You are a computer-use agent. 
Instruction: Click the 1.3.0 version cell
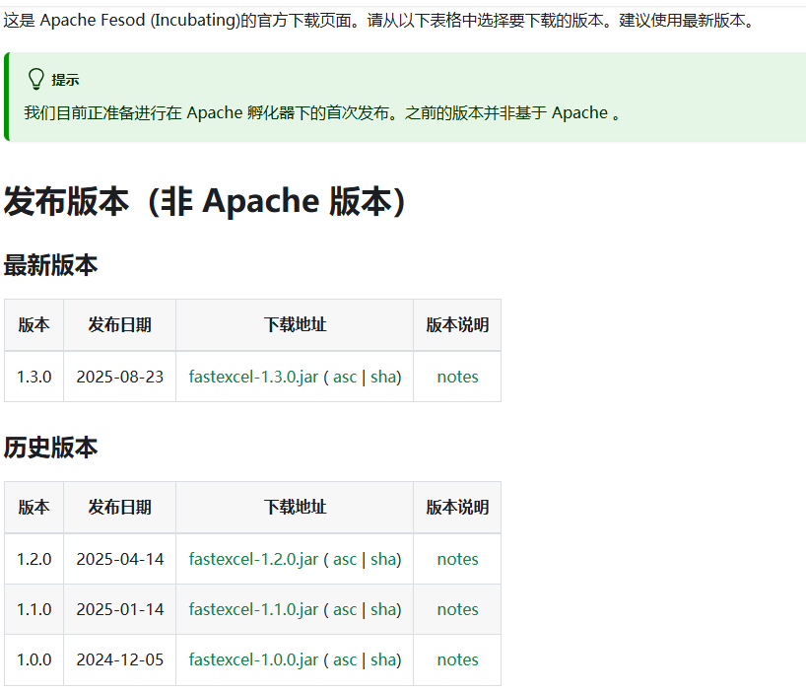click(x=34, y=377)
